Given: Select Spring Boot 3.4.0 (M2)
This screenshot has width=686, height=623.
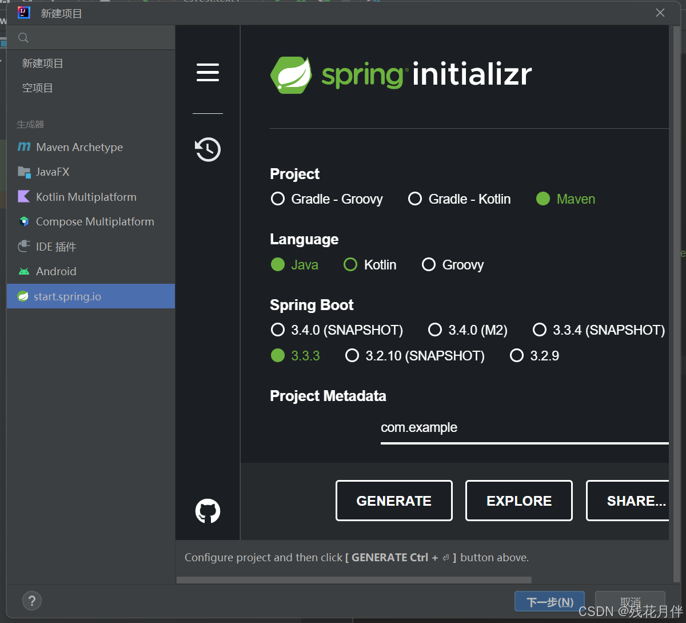Looking at the screenshot, I should click(x=468, y=330).
